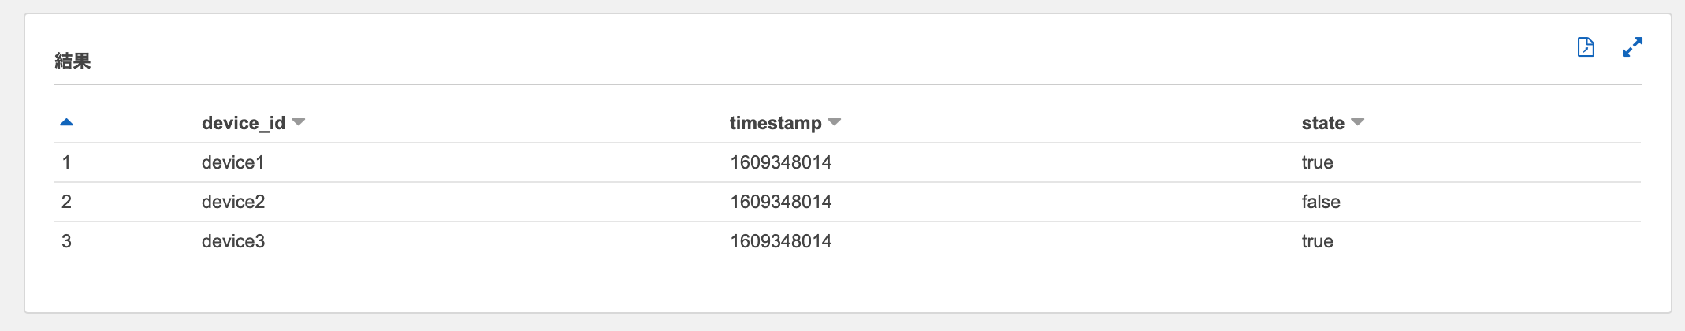The width and height of the screenshot is (1685, 331).
Task: Click the timestamp value in row 3
Action: coord(780,241)
